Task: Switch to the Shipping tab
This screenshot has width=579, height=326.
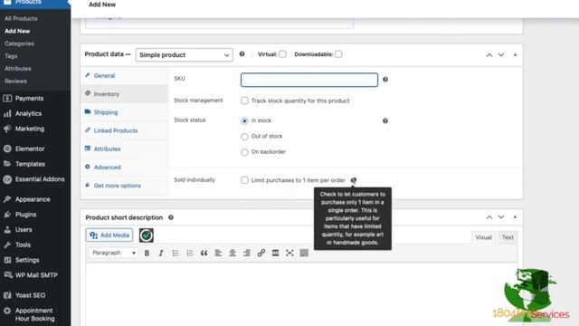Action: (x=125, y=112)
